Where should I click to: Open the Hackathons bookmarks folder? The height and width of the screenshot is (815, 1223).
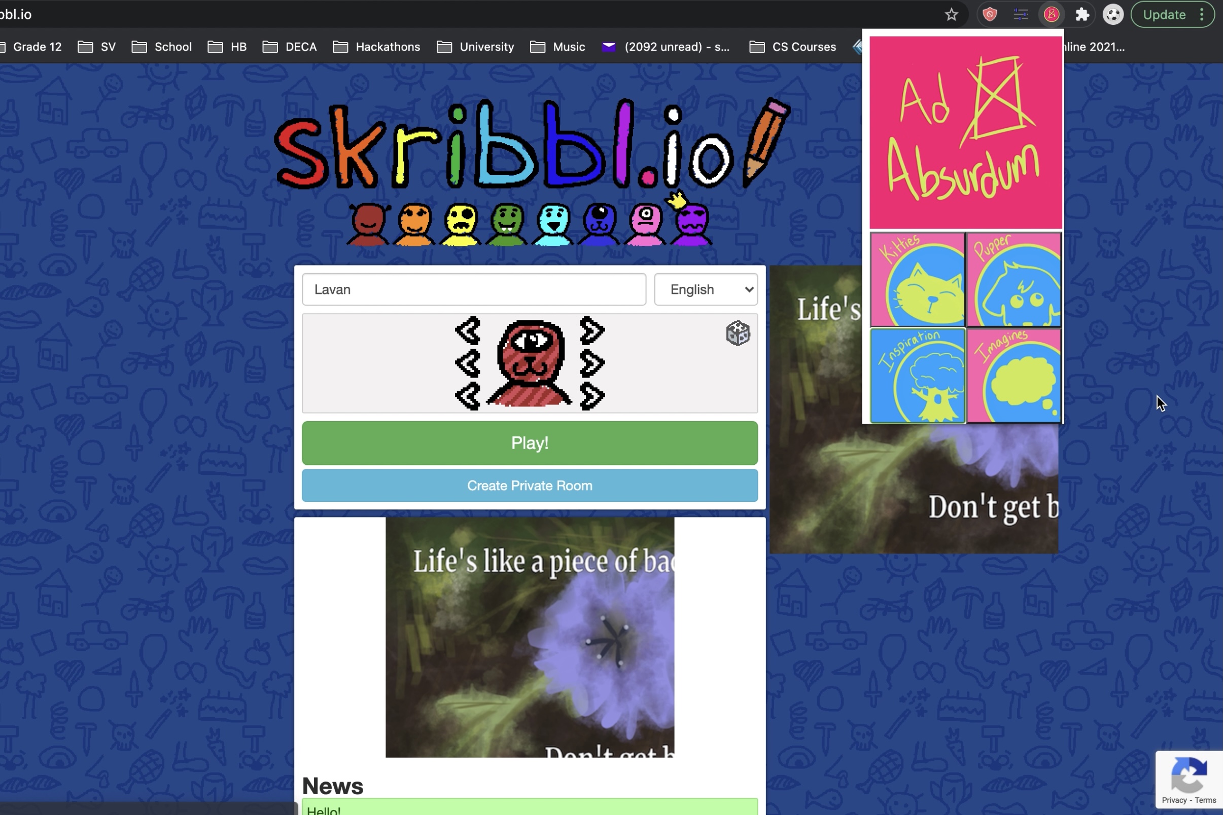click(x=376, y=47)
